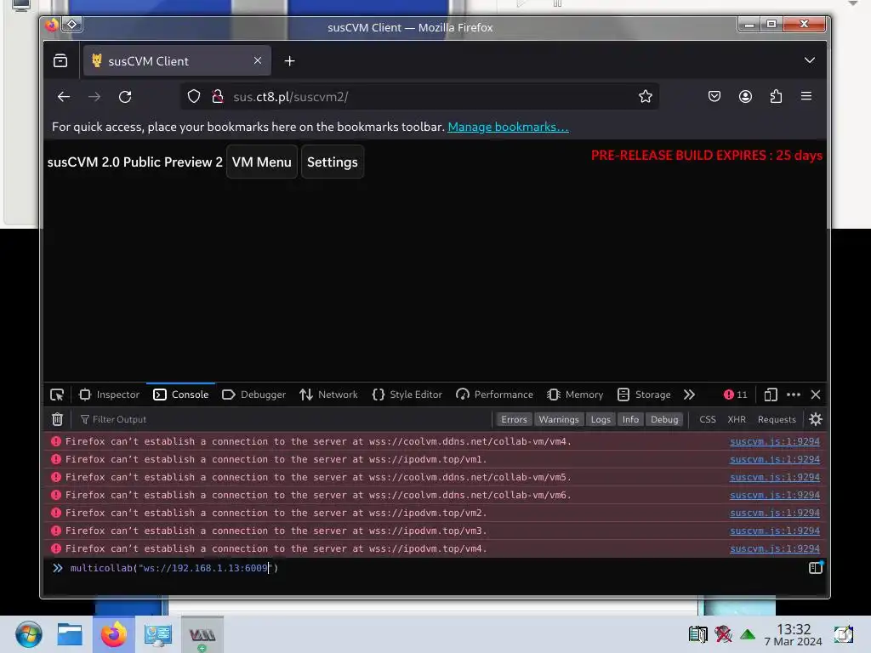This screenshot has height=653, width=871.
Task: Open the Firefox account menu
Action: coord(745,97)
